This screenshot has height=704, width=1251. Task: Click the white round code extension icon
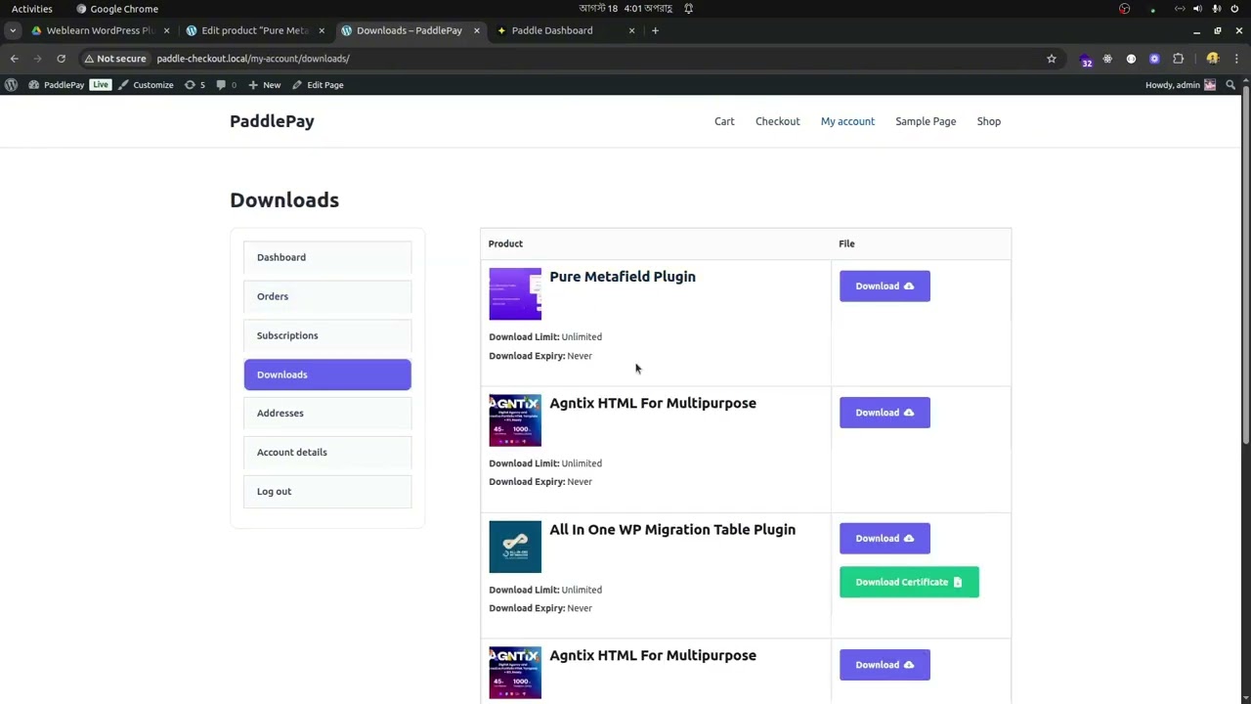[1131, 59]
